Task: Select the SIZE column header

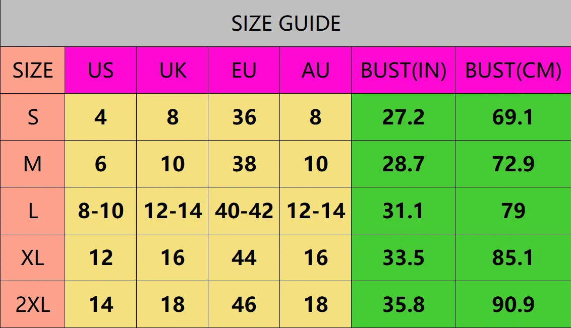Action: click(33, 71)
